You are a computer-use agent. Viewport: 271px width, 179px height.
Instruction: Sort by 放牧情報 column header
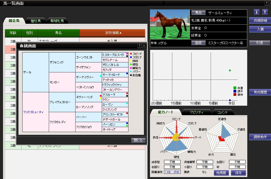tap(112, 33)
